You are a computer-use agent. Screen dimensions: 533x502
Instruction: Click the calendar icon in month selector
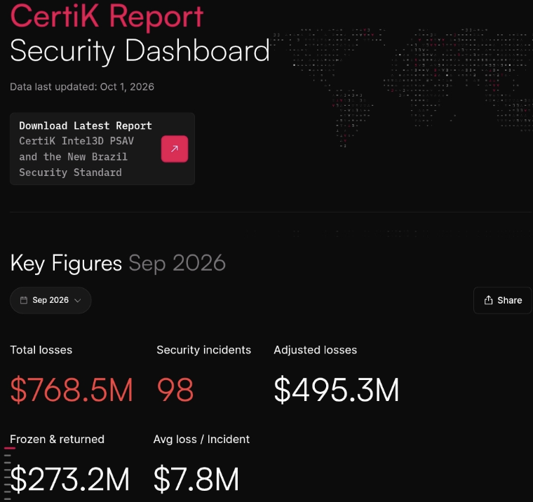click(24, 300)
